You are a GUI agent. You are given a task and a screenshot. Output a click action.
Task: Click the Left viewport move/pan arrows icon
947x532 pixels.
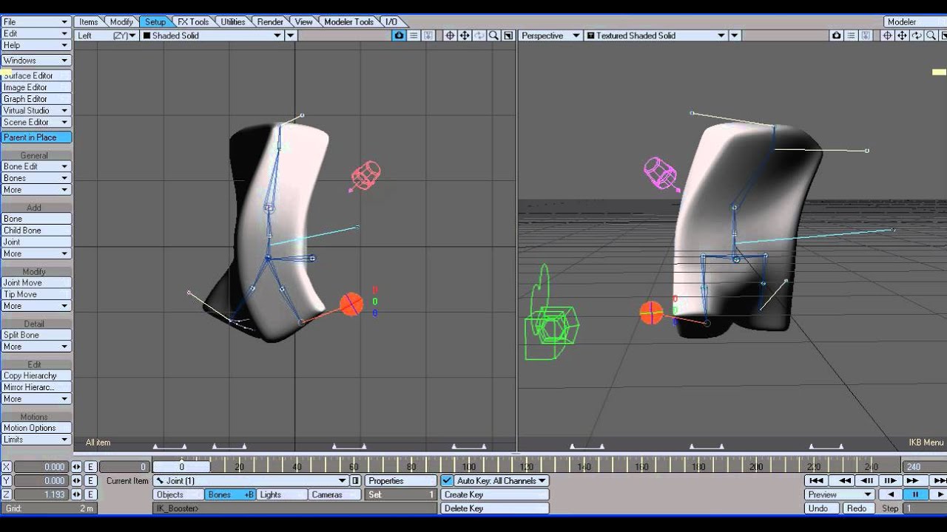(465, 35)
